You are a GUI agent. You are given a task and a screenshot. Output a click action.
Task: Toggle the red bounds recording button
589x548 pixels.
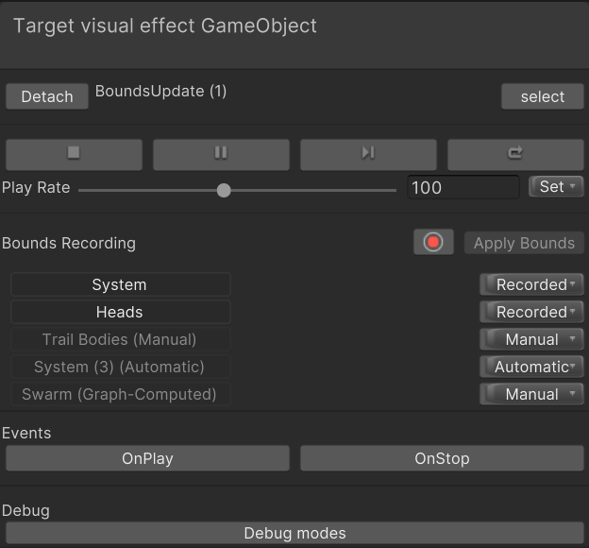(433, 243)
